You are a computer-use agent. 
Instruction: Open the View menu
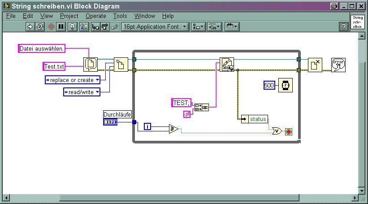(47, 16)
